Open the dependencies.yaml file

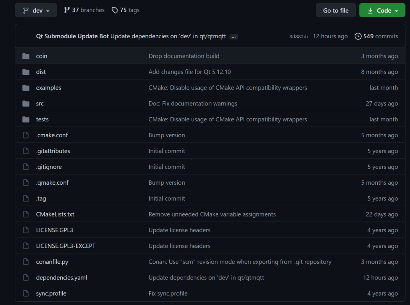coord(61,278)
